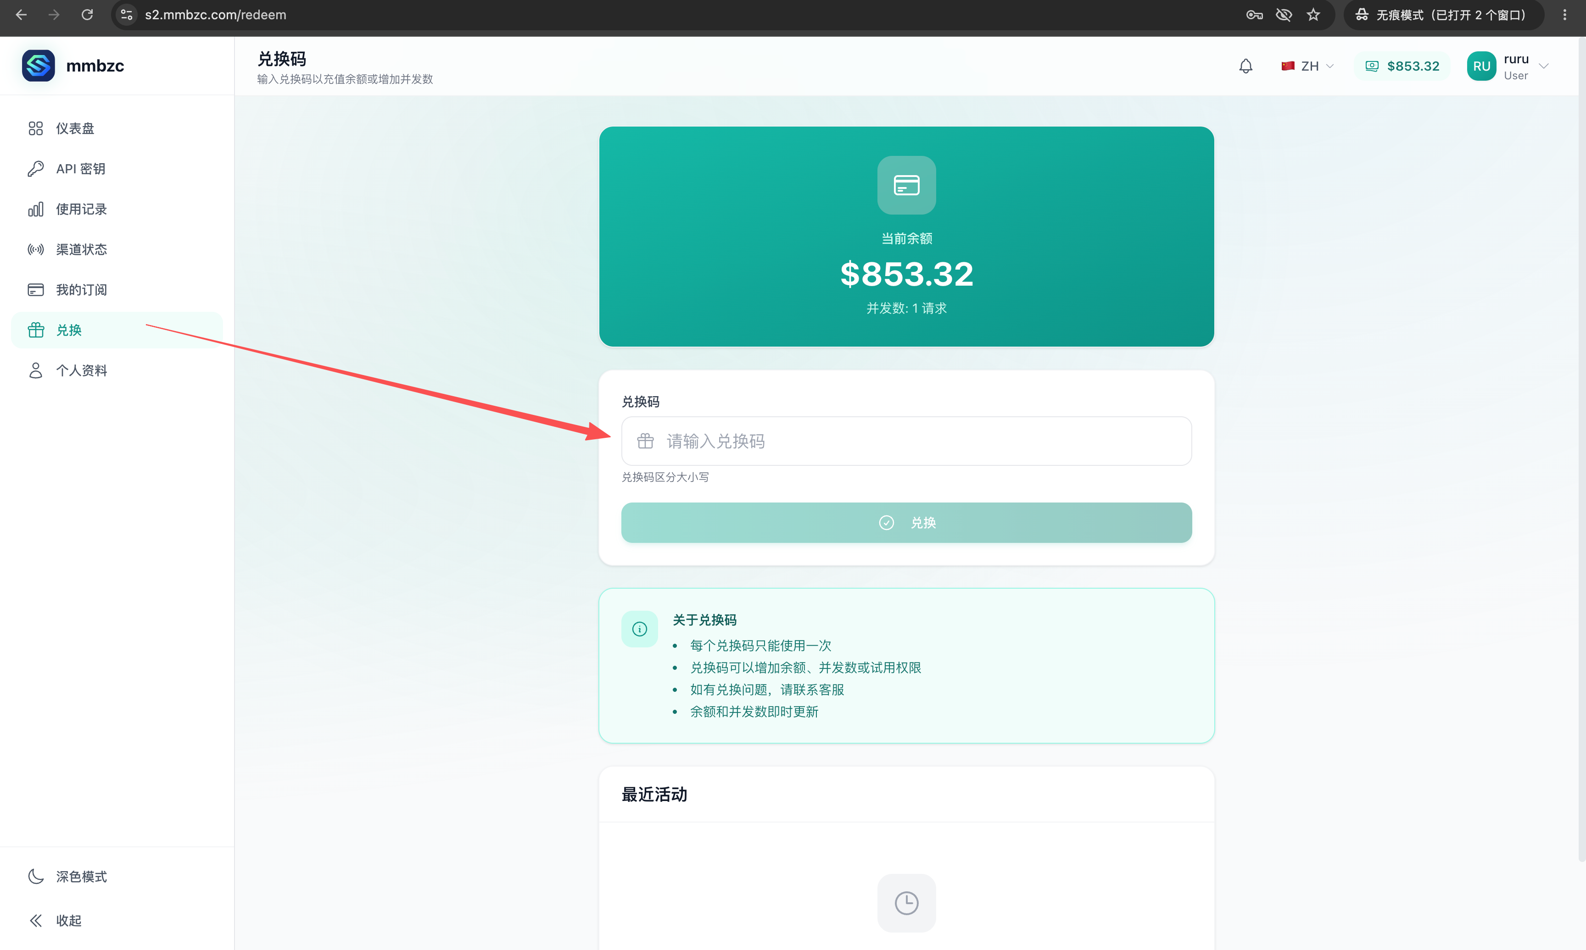Click the 当前余额 label

click(x=906, y=238)
